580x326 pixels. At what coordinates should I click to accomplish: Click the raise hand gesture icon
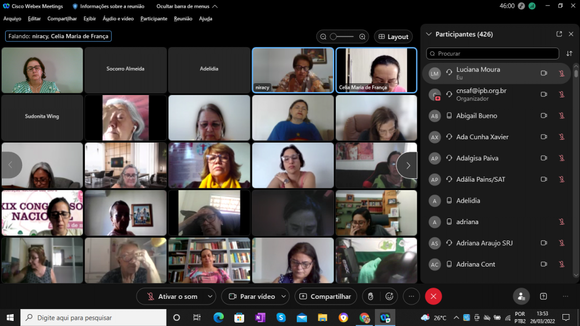pos(370,296)
